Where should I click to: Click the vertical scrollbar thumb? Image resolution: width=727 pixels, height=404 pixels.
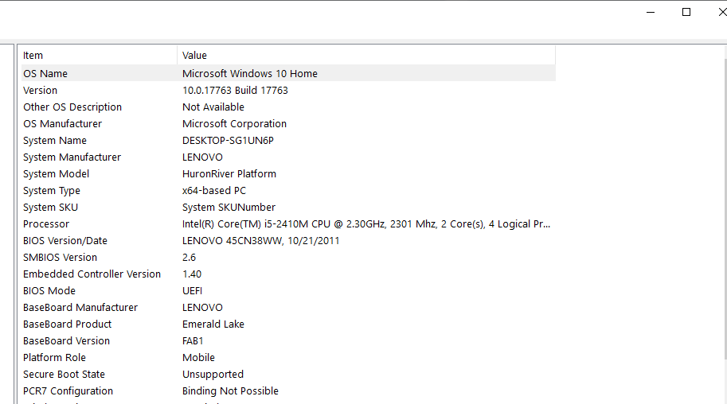[725, 208]
